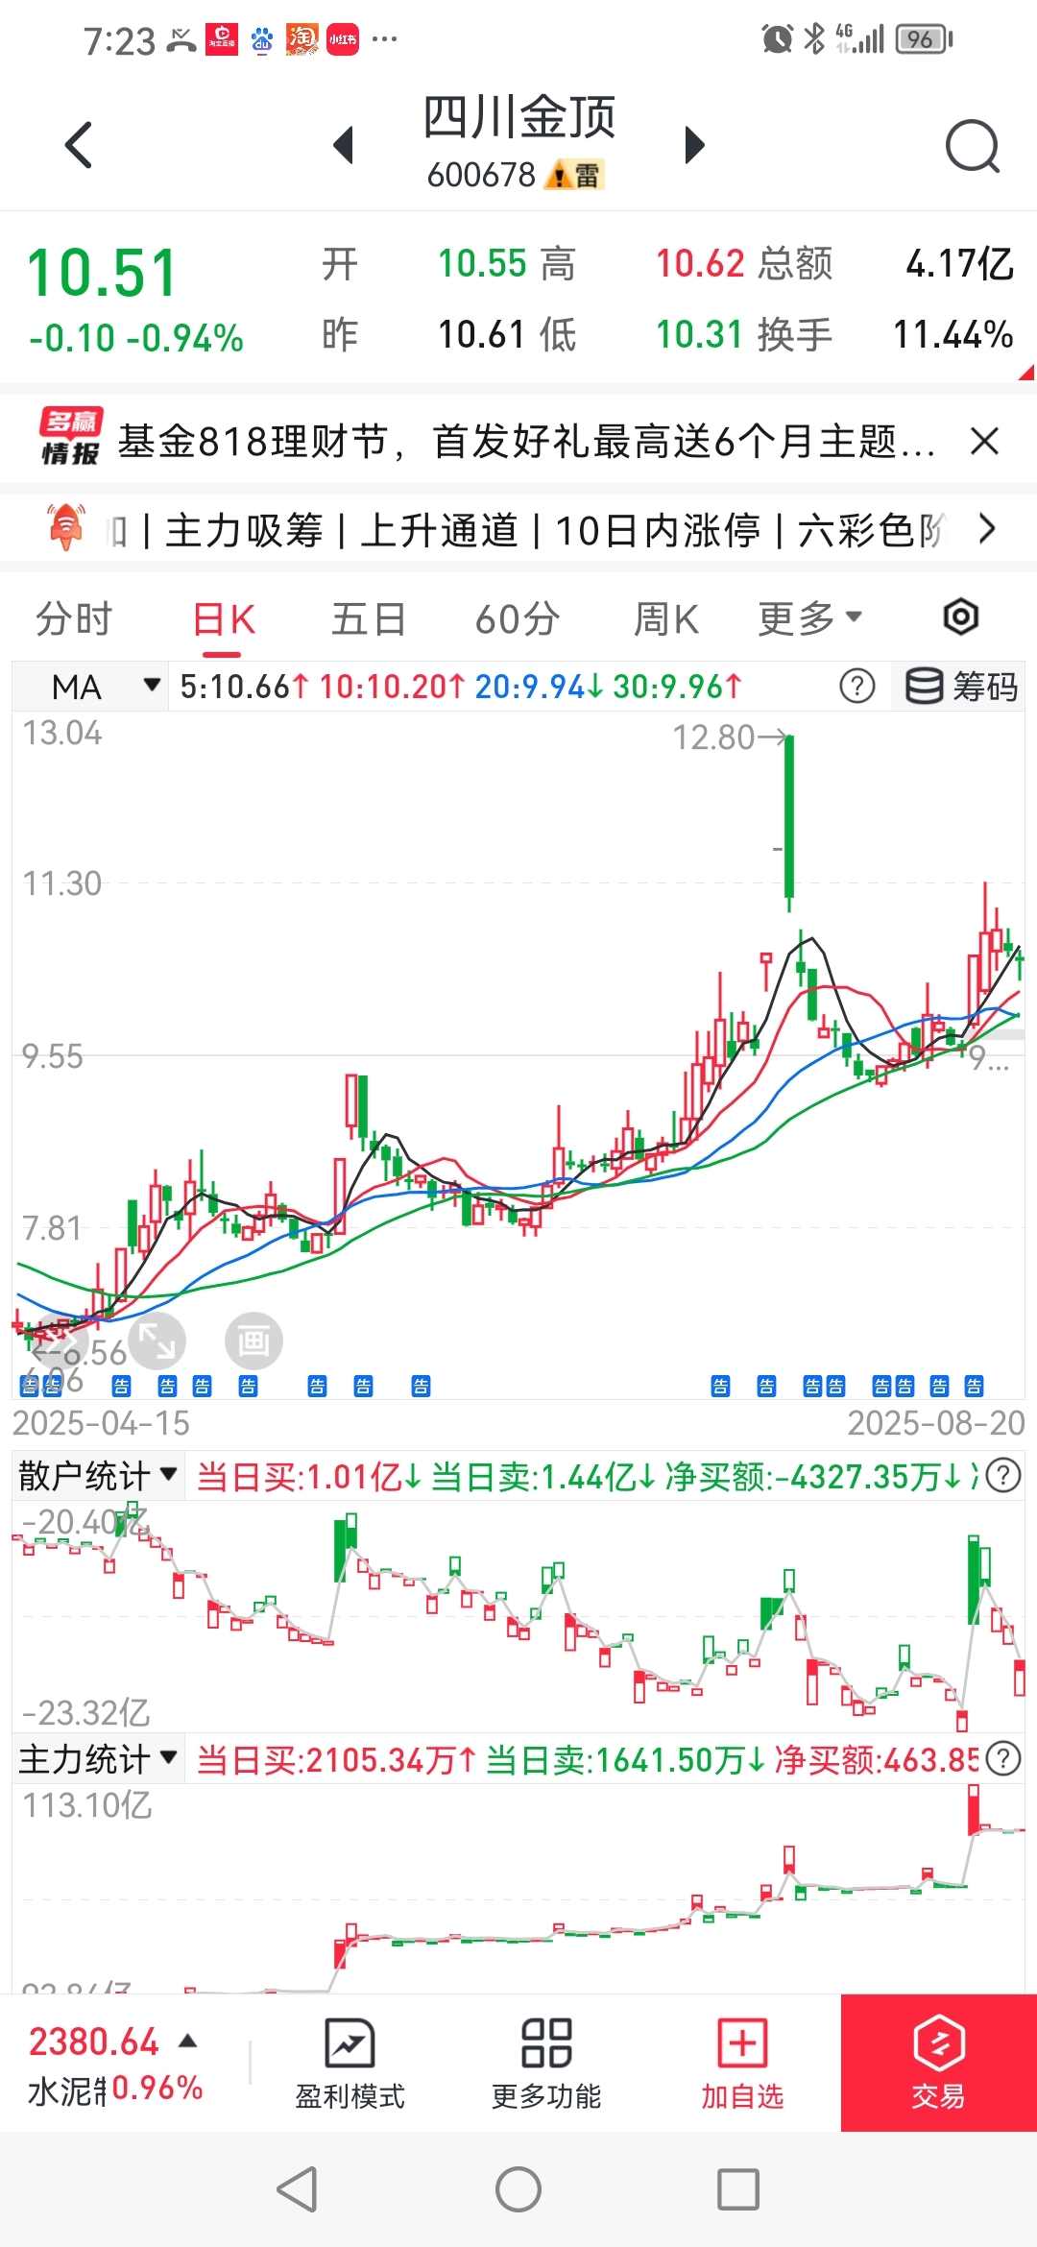
Task: Open MA indicator help question mark
Action: 856,687
